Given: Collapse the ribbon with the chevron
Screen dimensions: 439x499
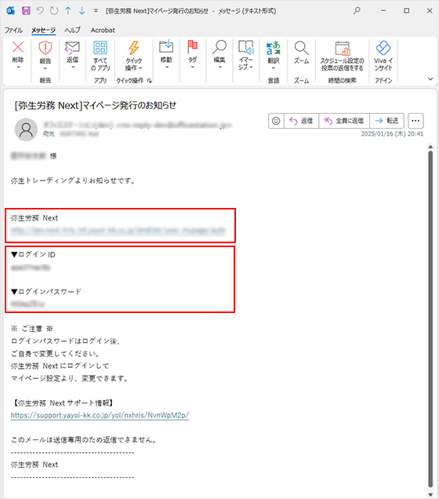Looking at the screenshot, I should [430, 79].
